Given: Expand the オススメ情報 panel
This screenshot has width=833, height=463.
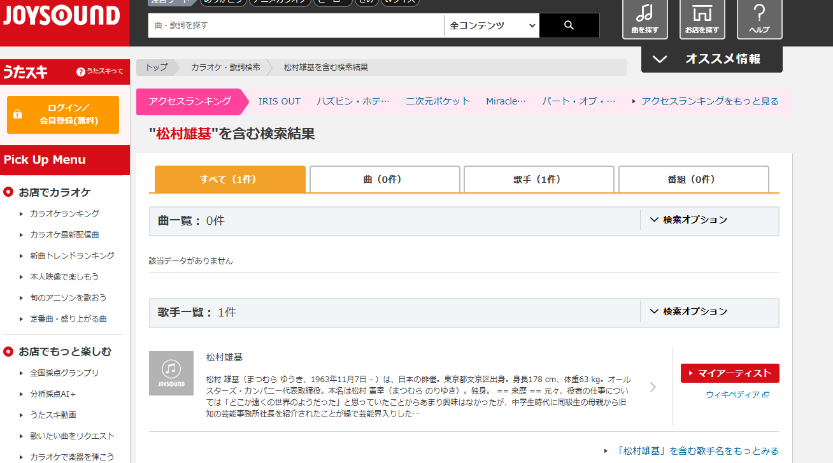Looking at the screenshot, I should [x=711, y=59].
